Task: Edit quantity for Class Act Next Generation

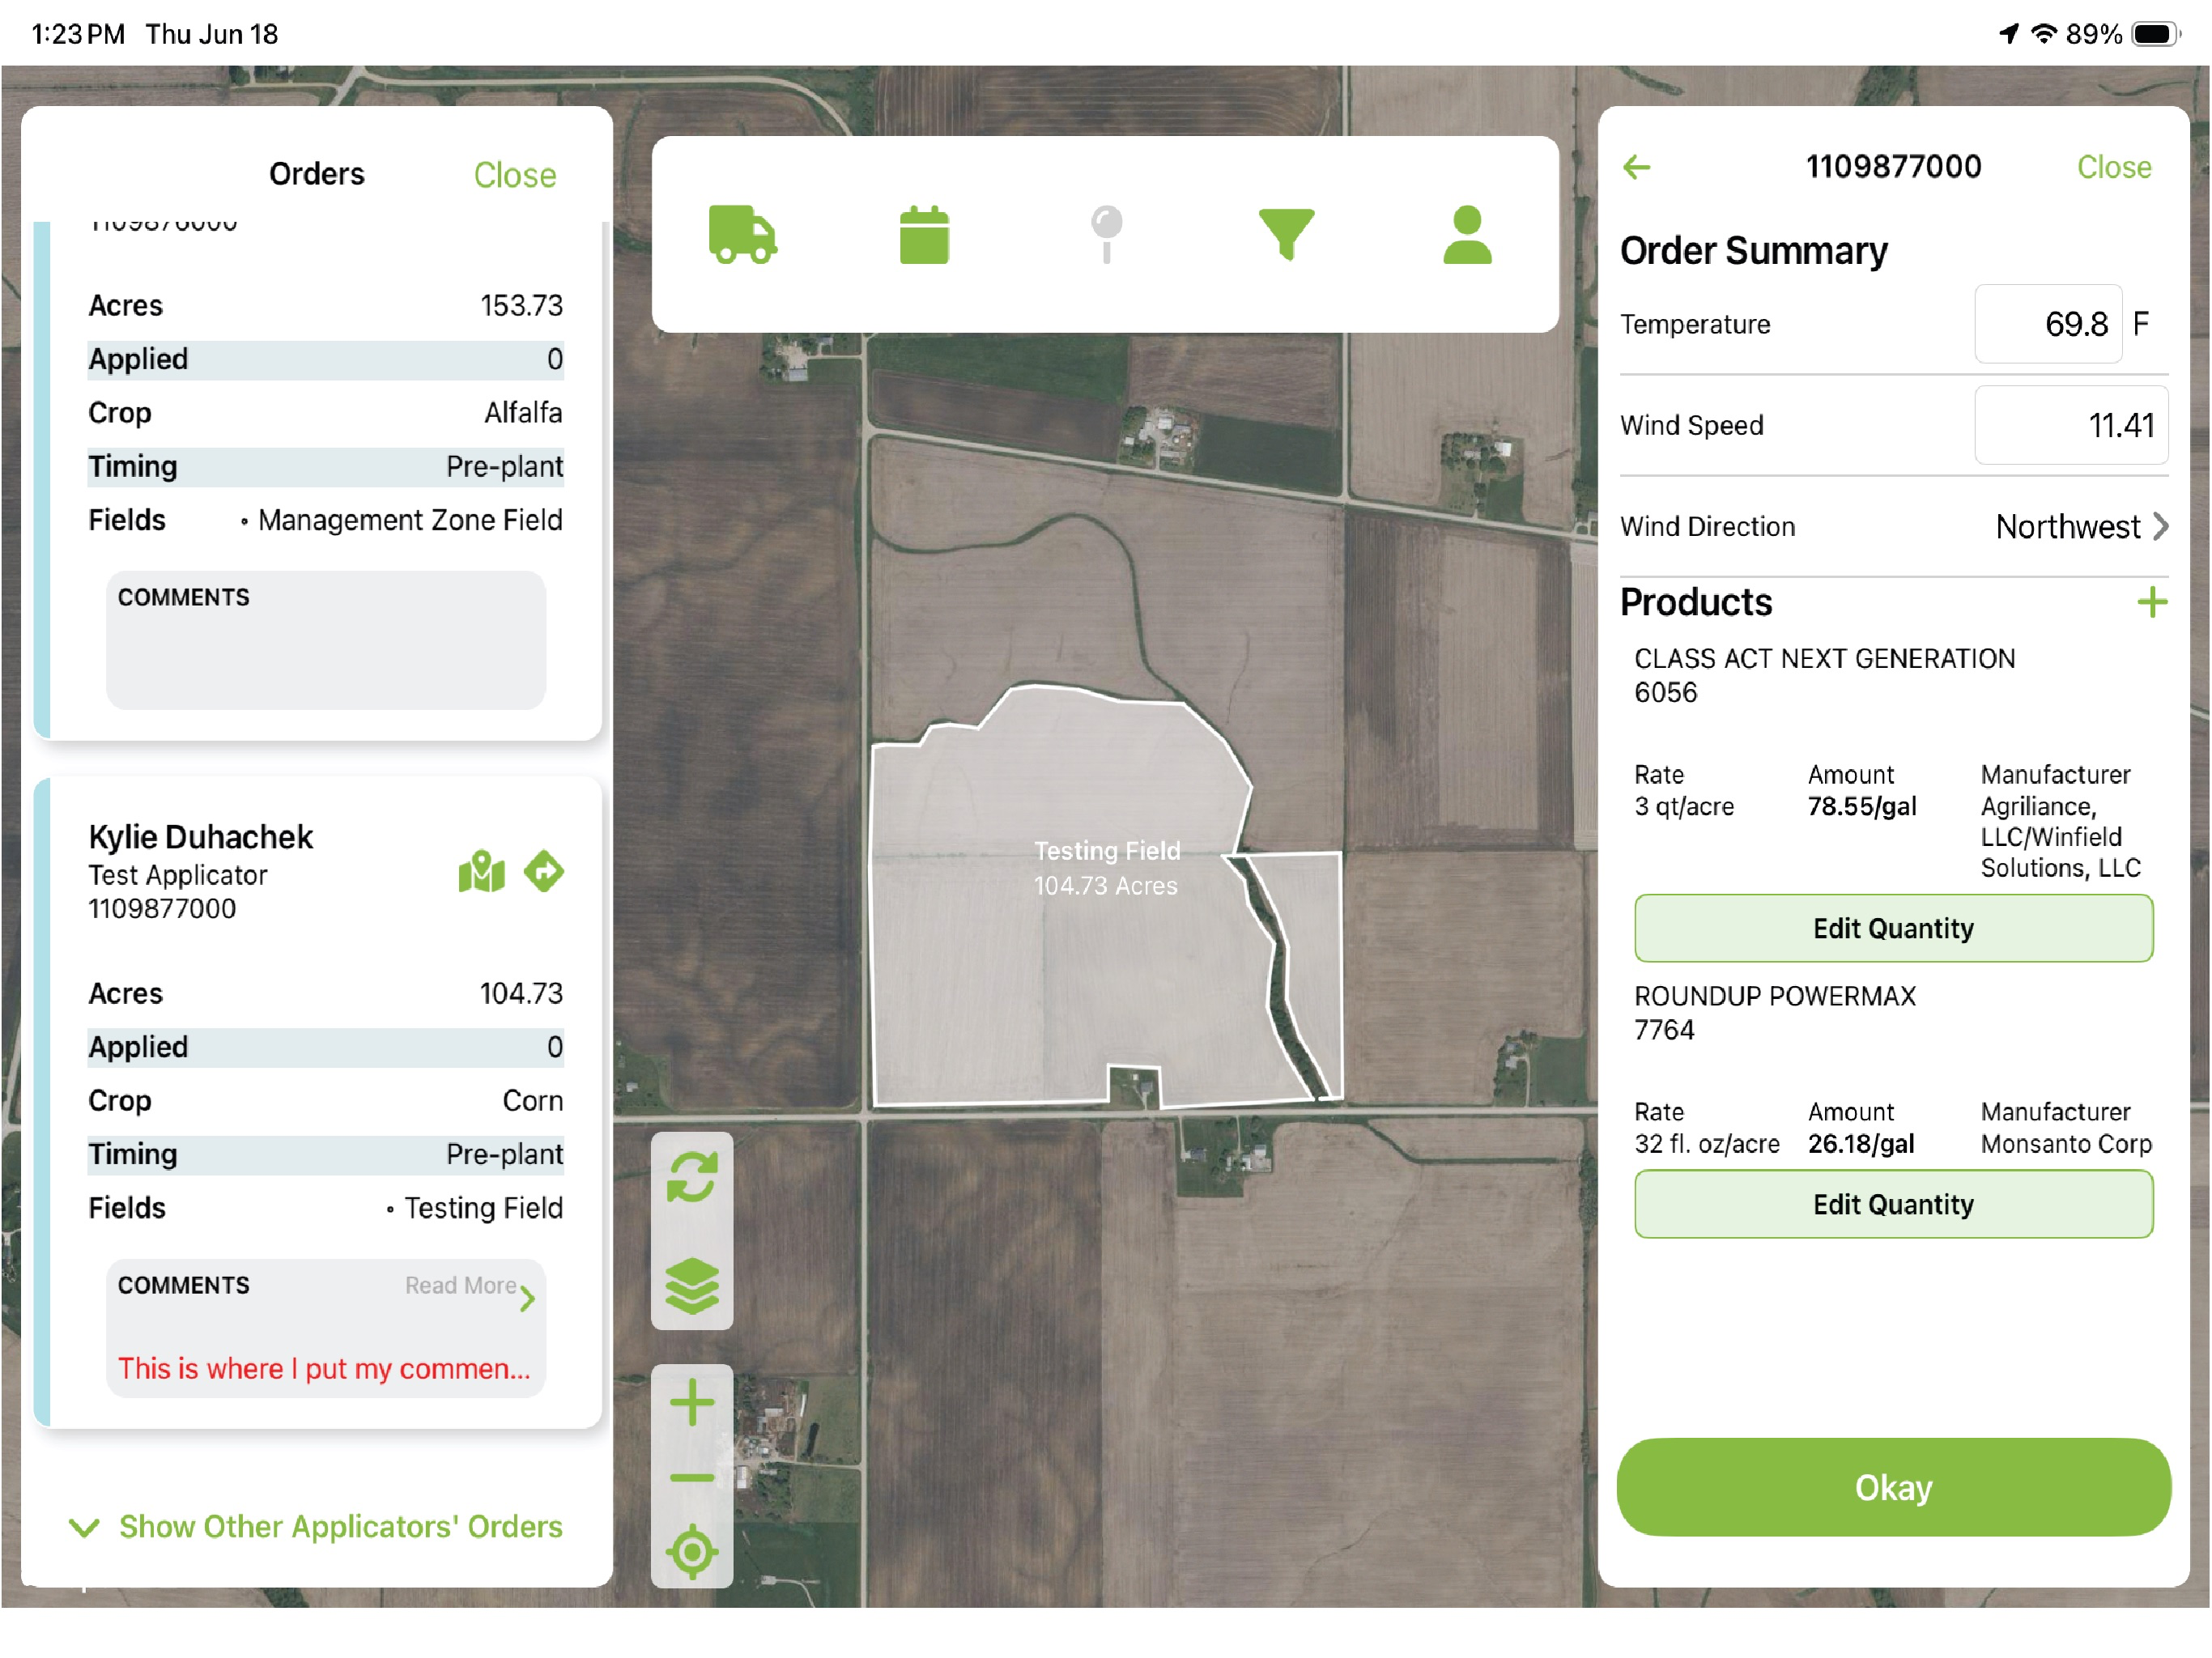Action: 1893,928
